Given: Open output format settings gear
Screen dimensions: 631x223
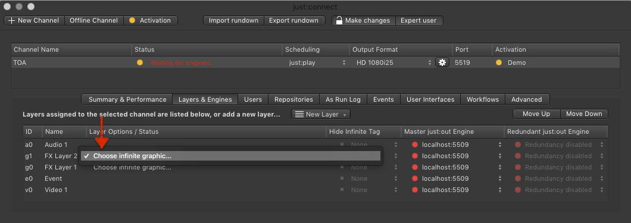Looking at the screenshot, I should click(442, 62).
